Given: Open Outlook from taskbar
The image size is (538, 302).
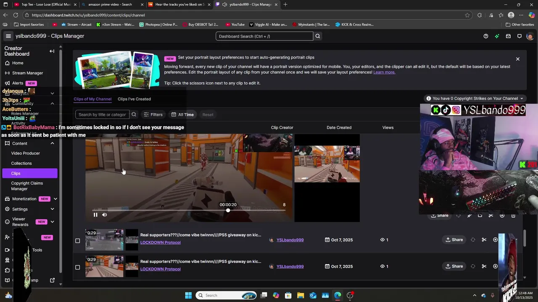Looking at the screenshot, I should (313, 295).
